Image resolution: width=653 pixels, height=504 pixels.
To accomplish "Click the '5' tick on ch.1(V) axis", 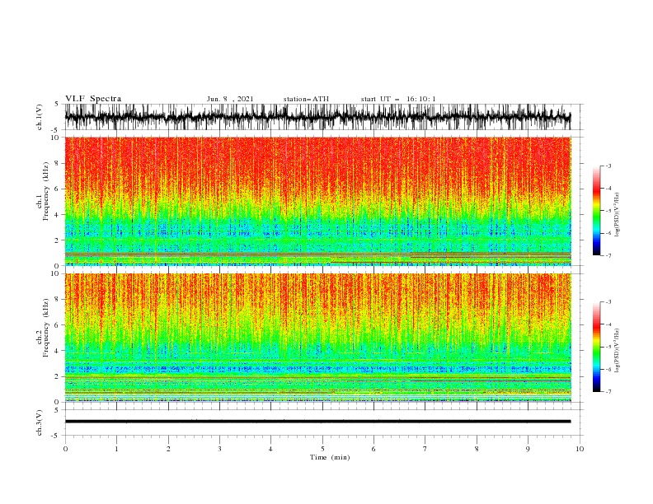I will click(57, 104).
